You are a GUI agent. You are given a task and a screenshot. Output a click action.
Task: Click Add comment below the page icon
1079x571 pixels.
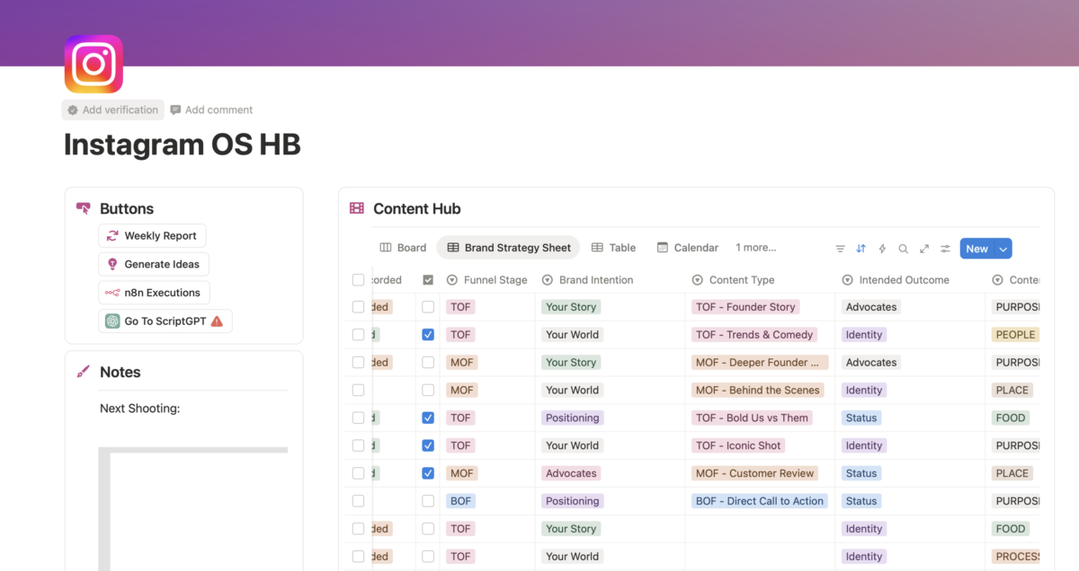point(211,110)
